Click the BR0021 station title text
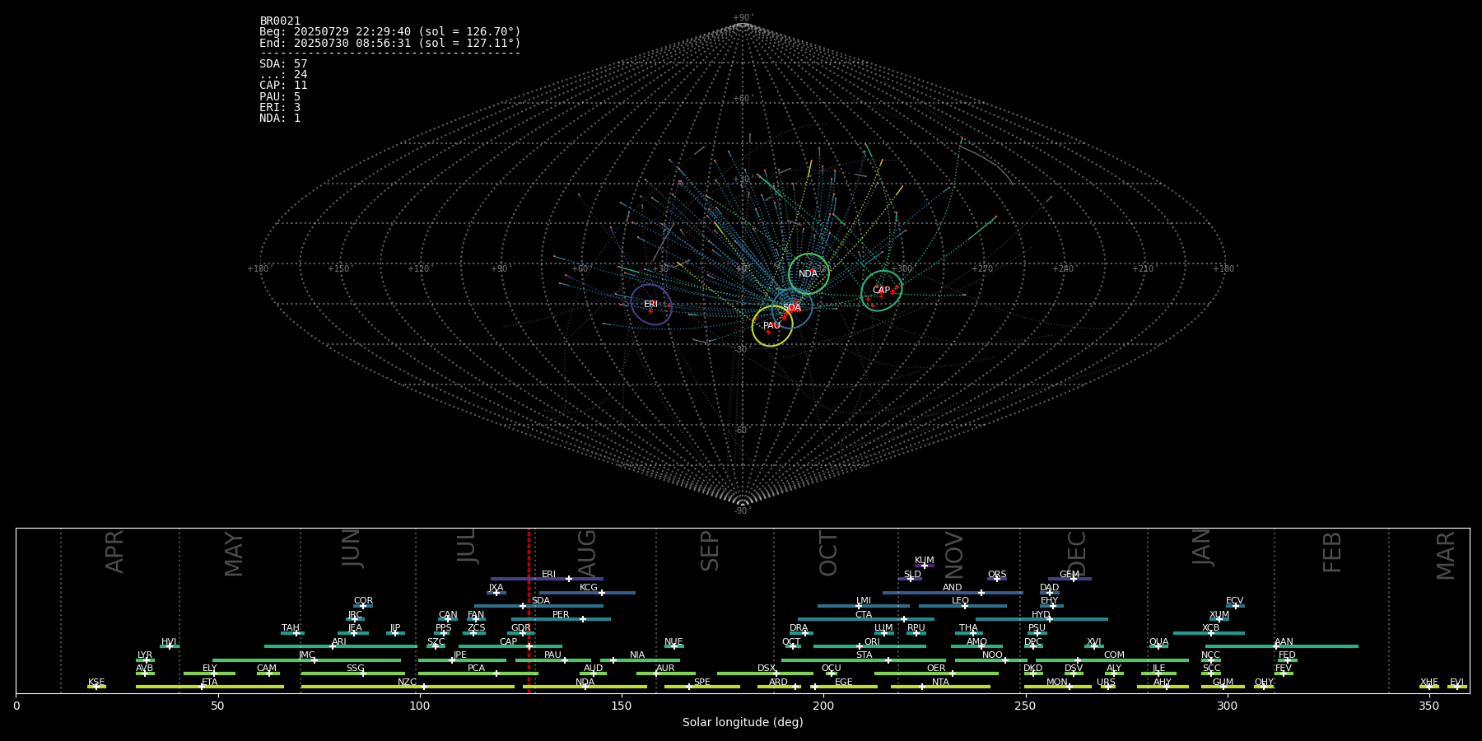This screenshot has height=741, width=1482. (x=280, y=21)
